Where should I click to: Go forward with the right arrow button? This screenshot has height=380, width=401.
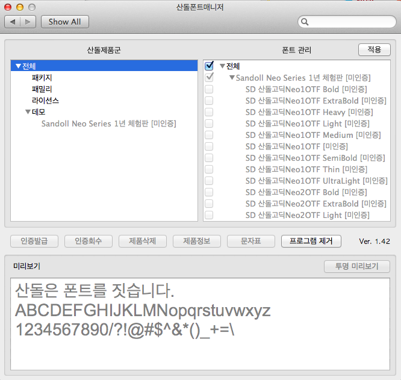[28, 22]
